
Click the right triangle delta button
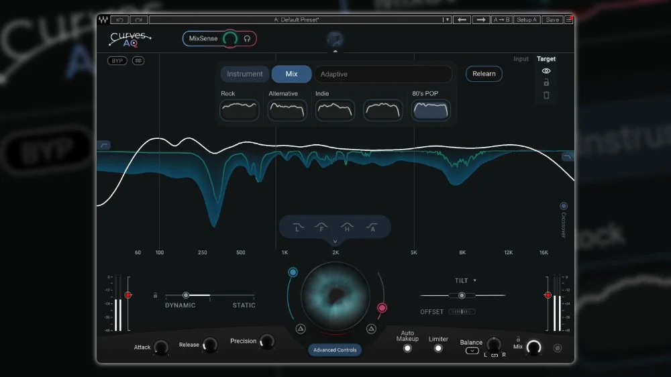pos(371,329)
